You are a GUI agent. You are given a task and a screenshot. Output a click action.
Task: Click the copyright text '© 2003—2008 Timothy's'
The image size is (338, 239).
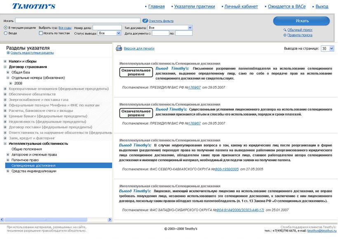[x=181, y=229]
